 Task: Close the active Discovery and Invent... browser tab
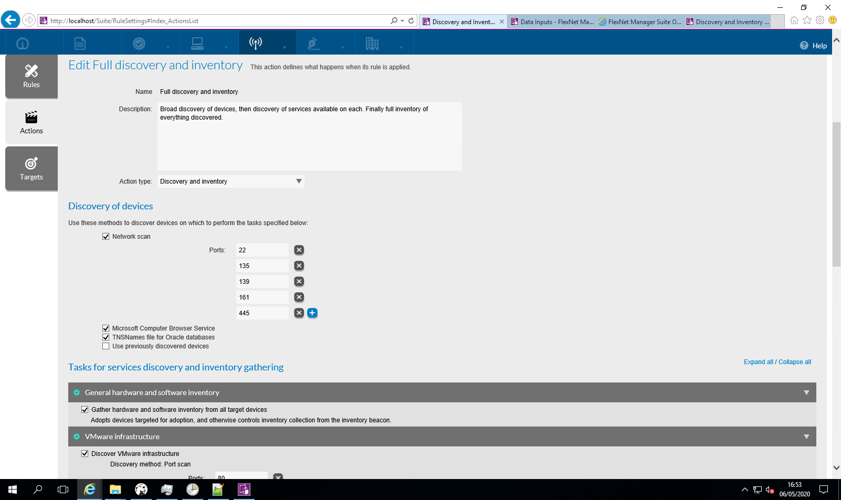tap(502, 22)
